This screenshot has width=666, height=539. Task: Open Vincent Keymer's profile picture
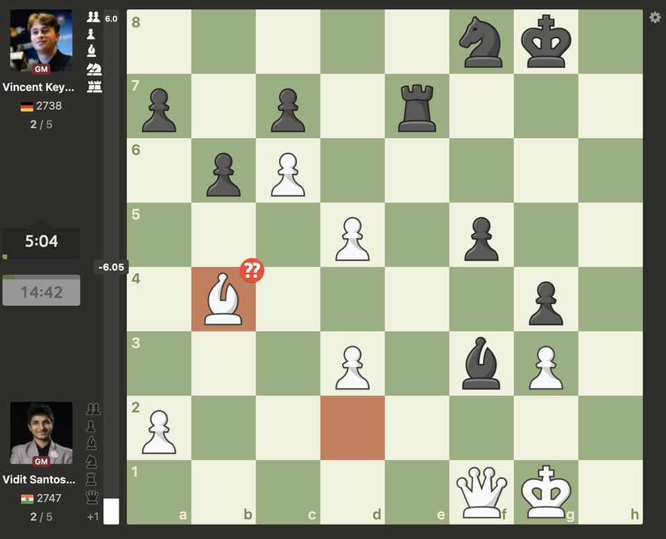(41, 41)
